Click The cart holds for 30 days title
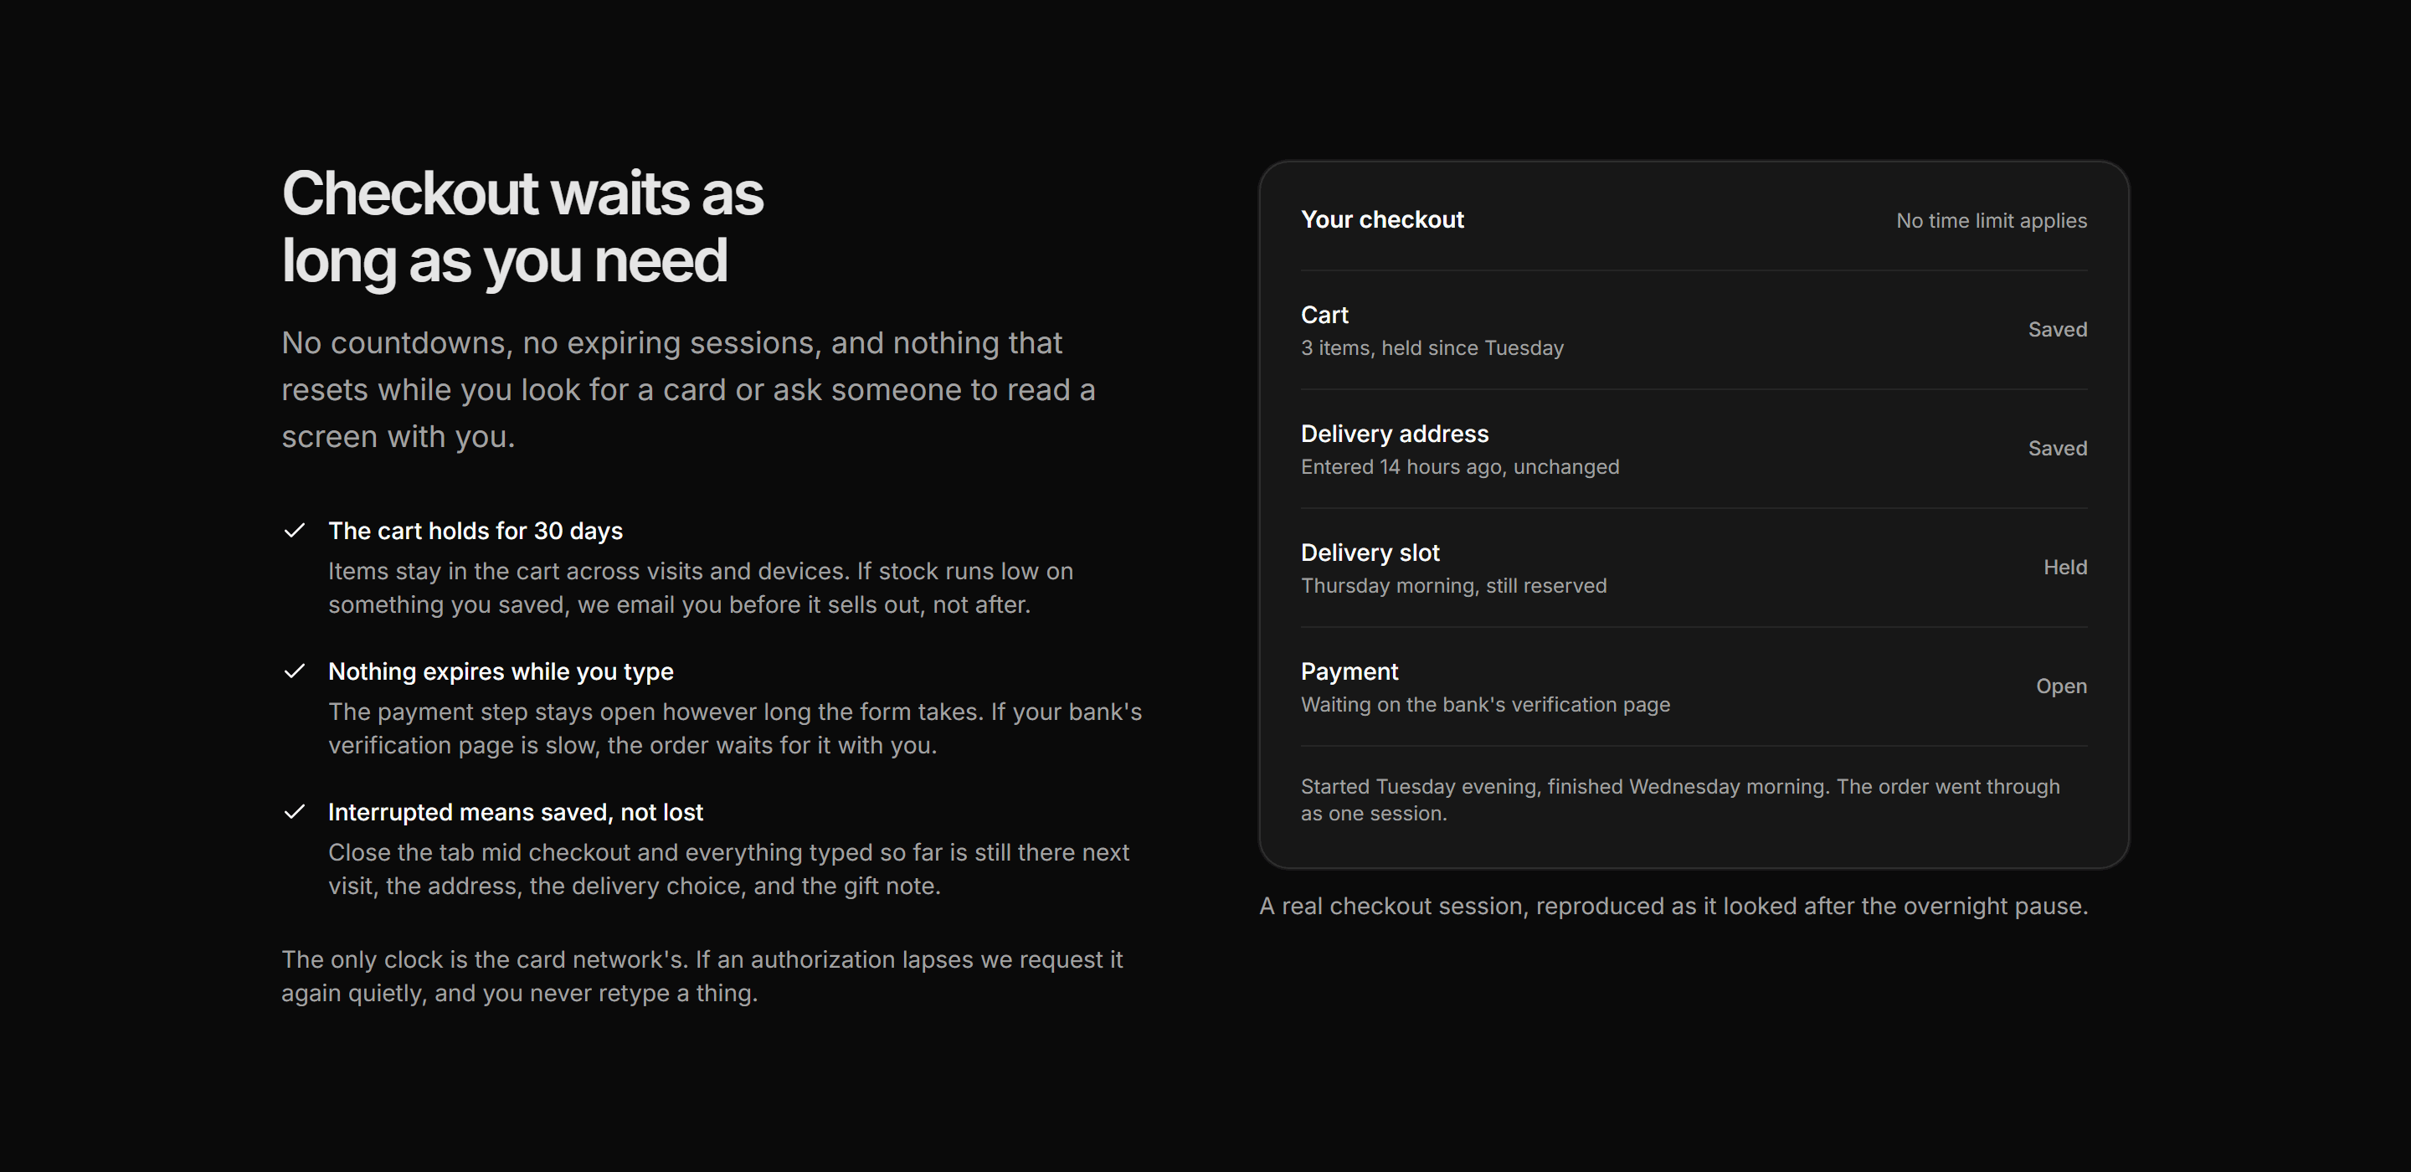 [476, 531]
